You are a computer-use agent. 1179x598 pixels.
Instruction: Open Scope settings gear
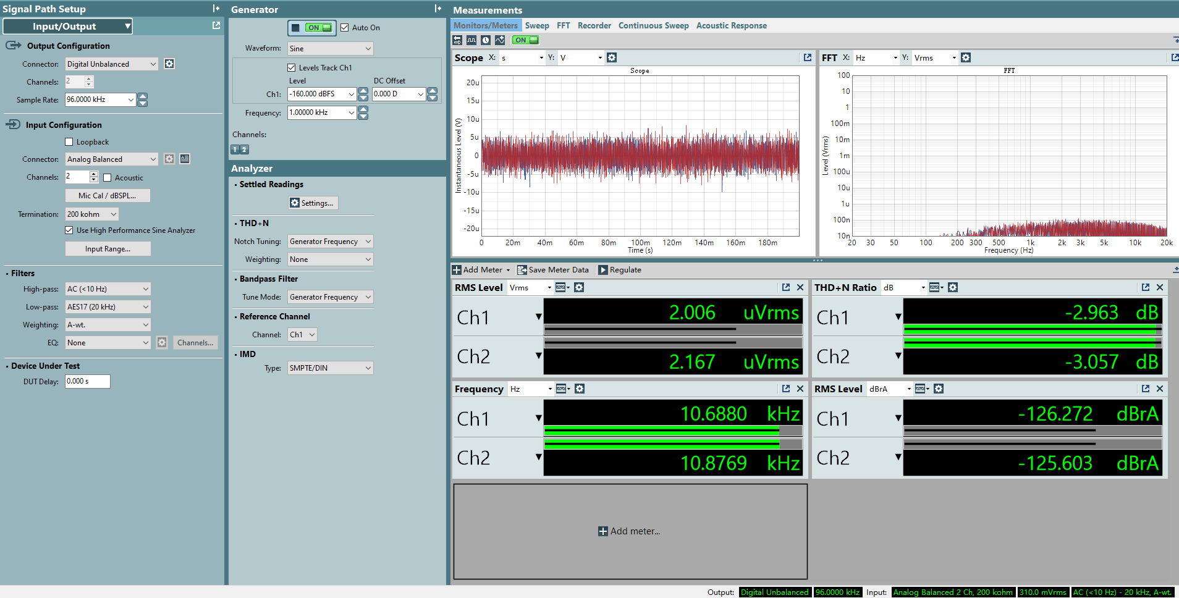pos(612,57)
